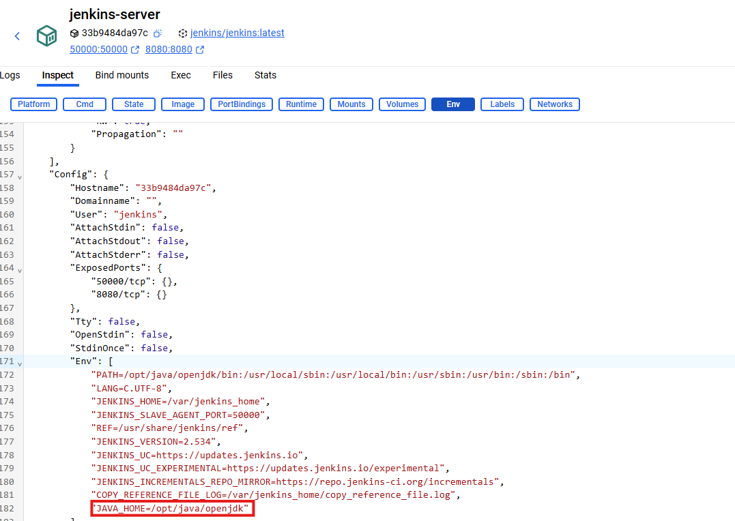Click line number 172 in gutter
The width and height of the screenshot is (735, 521).
tap(7, 375)
